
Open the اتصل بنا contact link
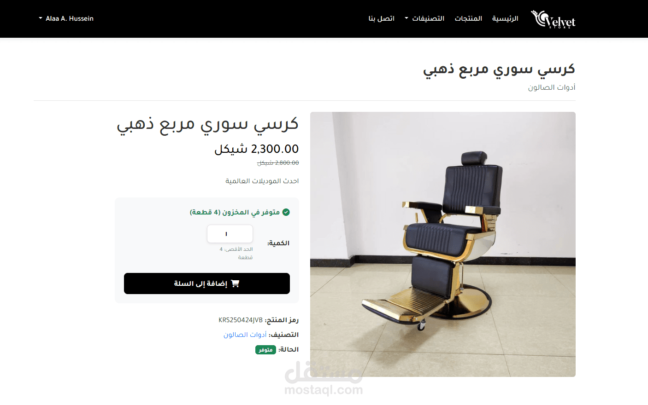coord(382,18)
